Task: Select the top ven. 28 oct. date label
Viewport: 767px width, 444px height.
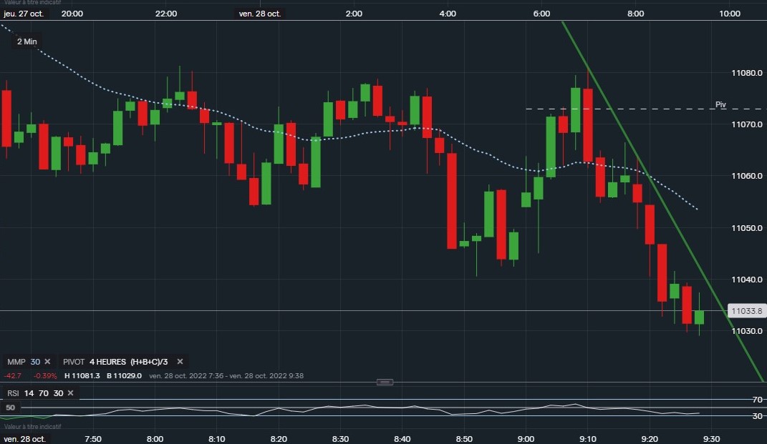Action: coord(260,14)
